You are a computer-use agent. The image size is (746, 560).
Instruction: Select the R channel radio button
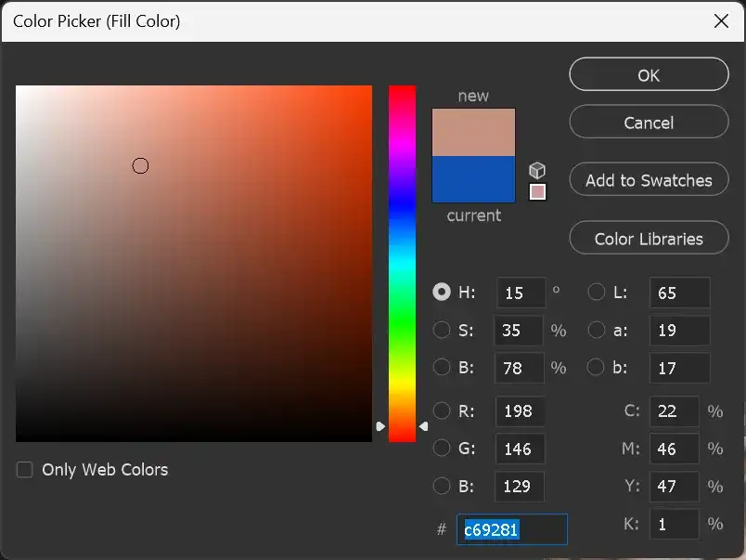[x=442, y=410]
